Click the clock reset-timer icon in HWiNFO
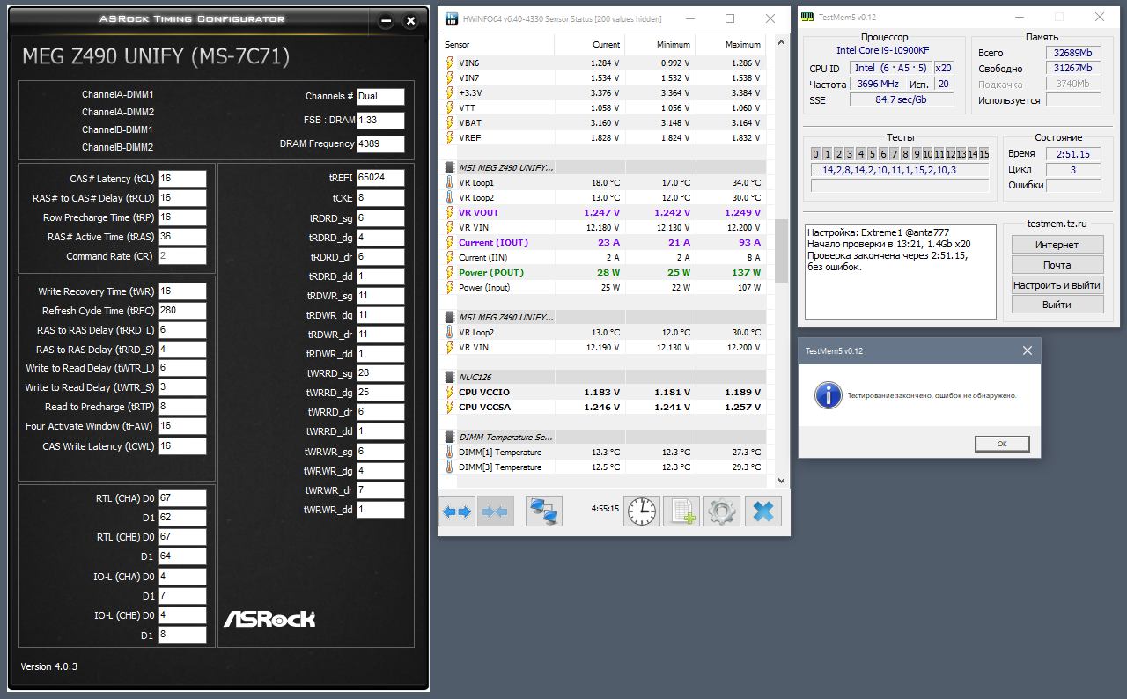This screenshot has height=699, width=1127. (642, 511)
